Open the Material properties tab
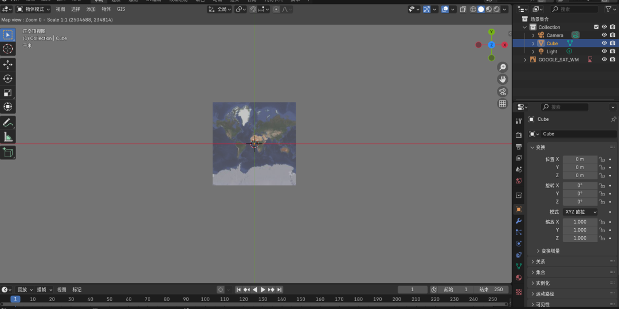 coord(519,277)
